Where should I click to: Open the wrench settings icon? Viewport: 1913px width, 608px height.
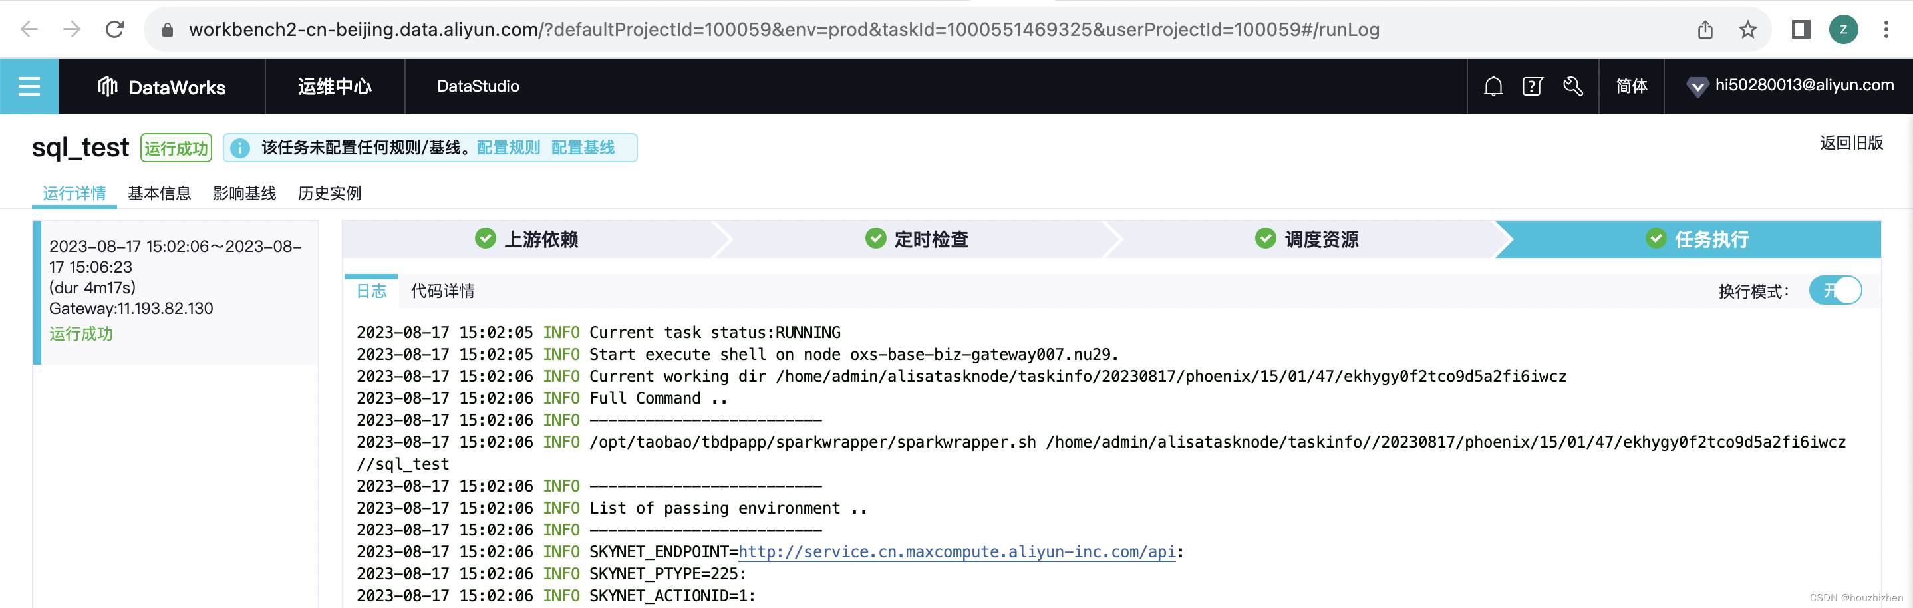(x=1572, y=87)
